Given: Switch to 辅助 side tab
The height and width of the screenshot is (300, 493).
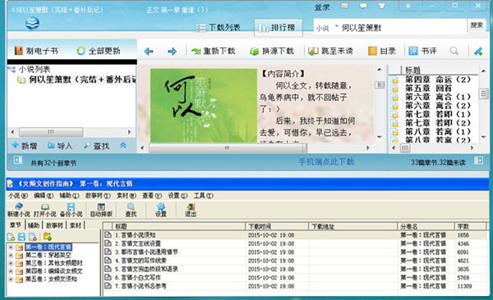Looking at the screenshot, I should coord(34,225).
